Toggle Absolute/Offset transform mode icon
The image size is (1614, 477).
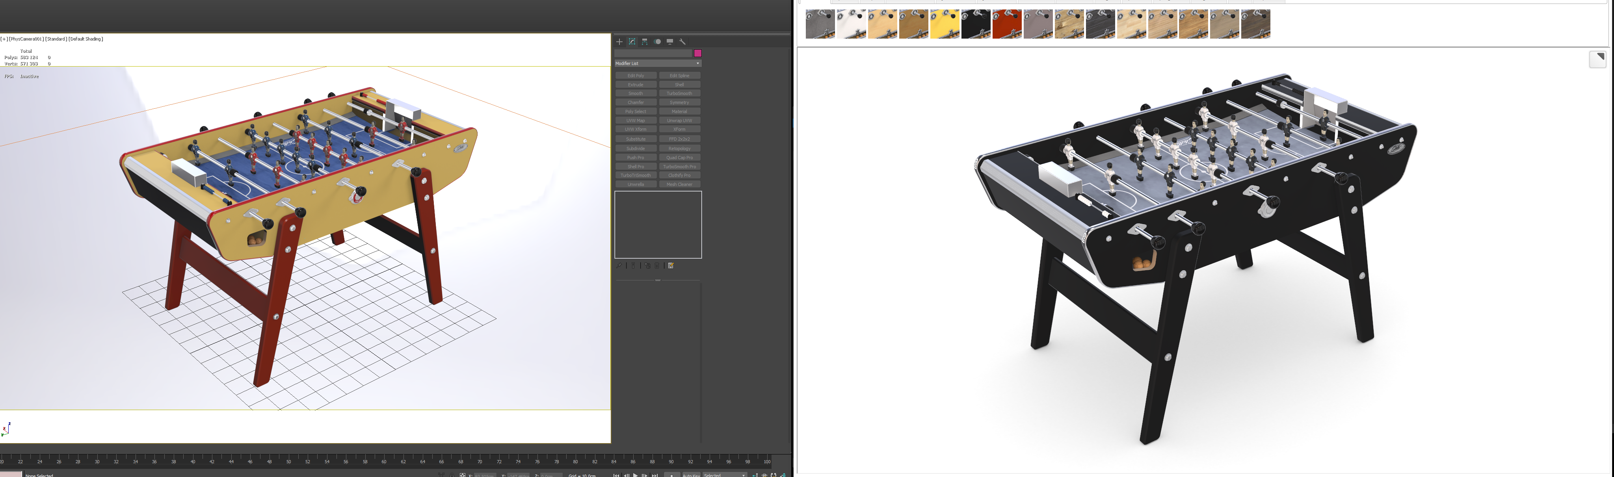coord(462,475)
